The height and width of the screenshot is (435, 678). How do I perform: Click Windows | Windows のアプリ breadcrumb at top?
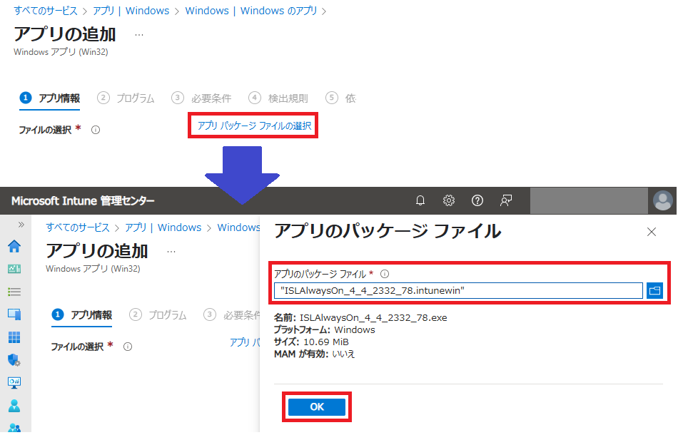[x=251, y=11]
